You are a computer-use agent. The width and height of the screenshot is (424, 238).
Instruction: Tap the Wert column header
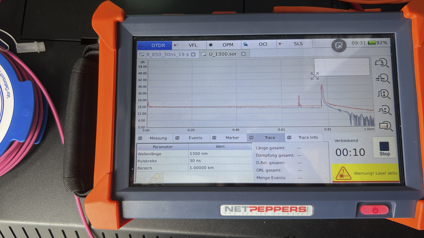click(x=220, y=147)
